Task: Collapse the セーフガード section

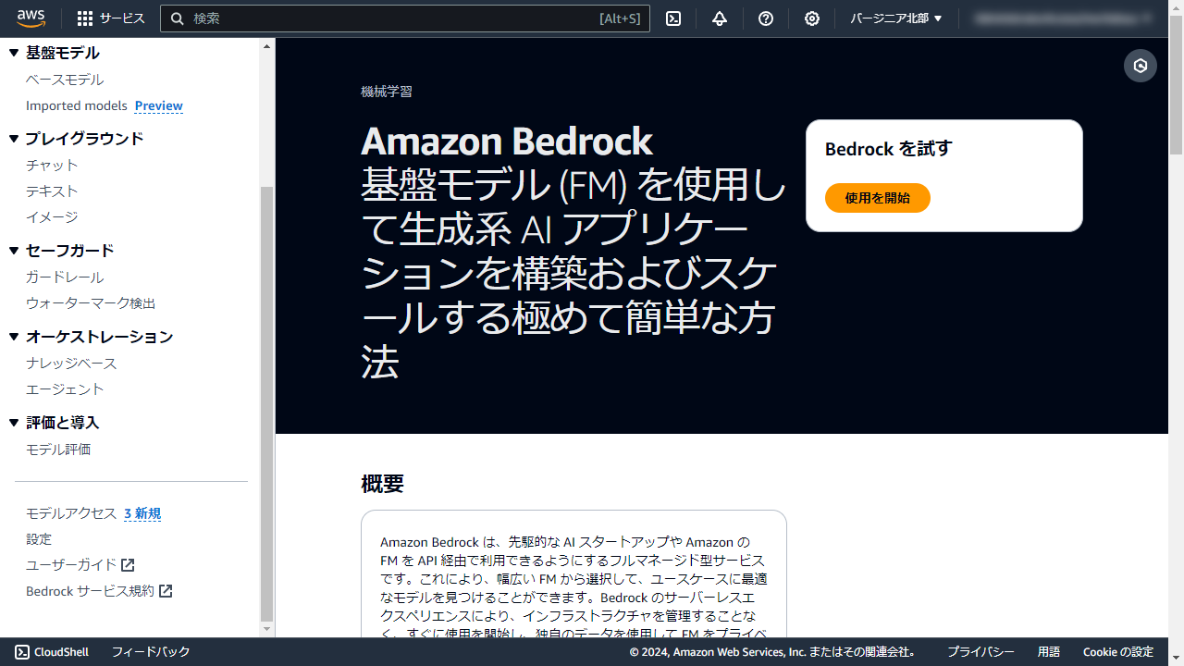Action: (x=14, y=251)
